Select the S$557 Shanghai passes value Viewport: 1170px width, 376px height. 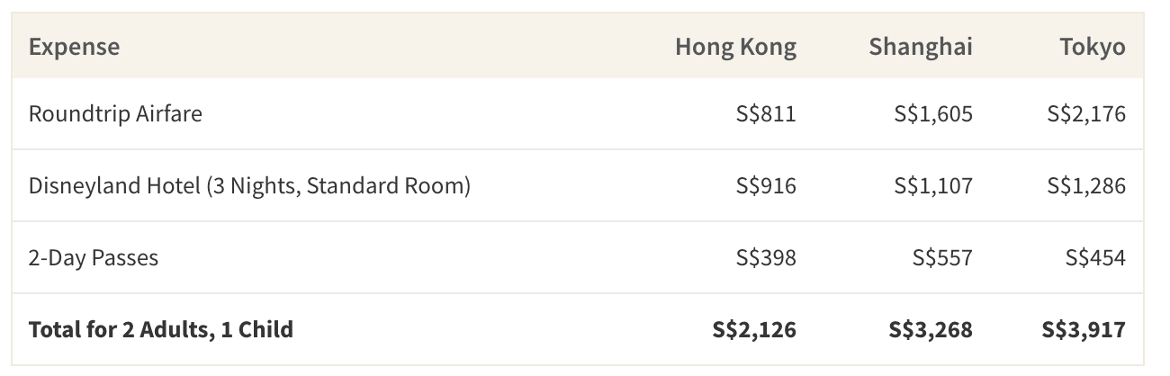click(x=942, y=258)
